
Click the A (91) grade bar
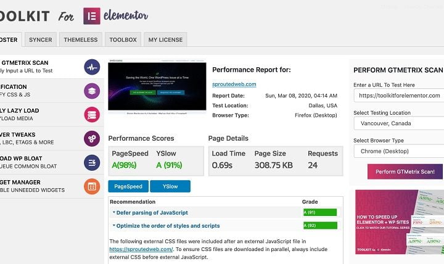click(320, 212)
